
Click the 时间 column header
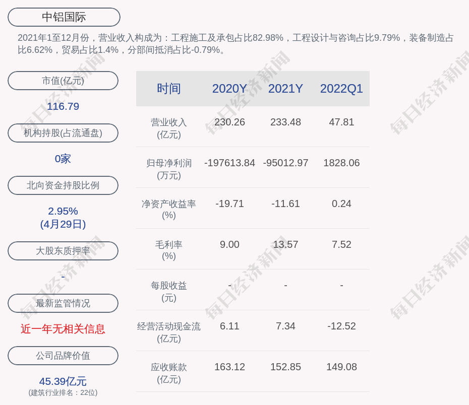coord(169,89)
